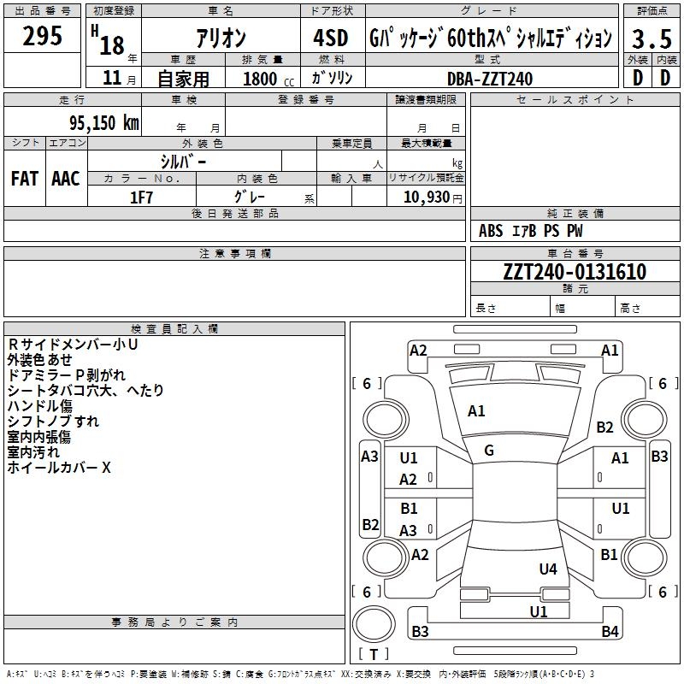Click the color number 1F7

click(x=141, y=198)
